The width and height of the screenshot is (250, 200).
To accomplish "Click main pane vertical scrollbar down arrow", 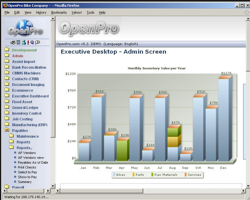I will 248,186.
